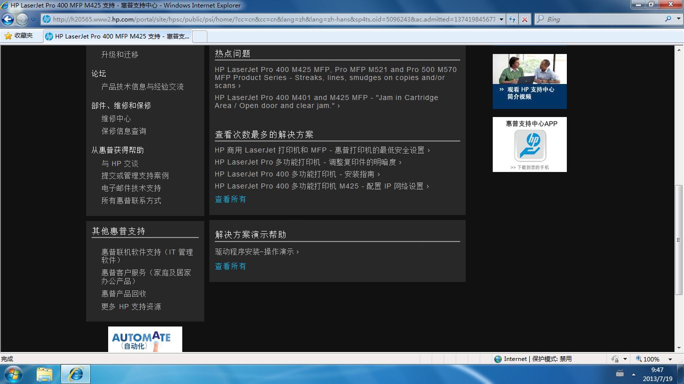Click the 其他惠普支持 panel heading
This screenshot has width=684, height=384.
click(x=119, y=231)
